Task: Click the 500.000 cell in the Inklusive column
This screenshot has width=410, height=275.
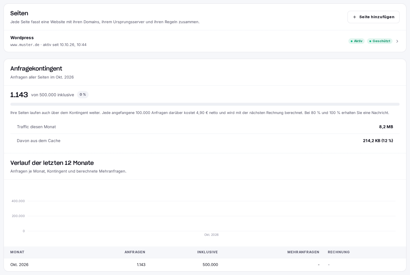Action: tap(210, 264)
